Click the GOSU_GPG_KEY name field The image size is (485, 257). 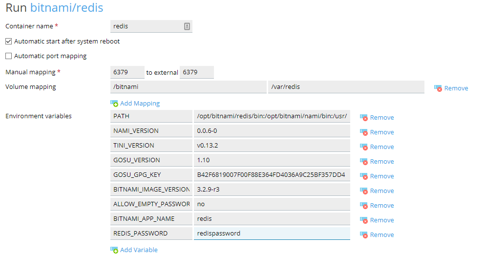pos(151,175)
